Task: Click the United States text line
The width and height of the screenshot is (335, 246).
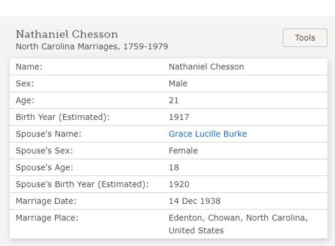Action: click(196, 230)
